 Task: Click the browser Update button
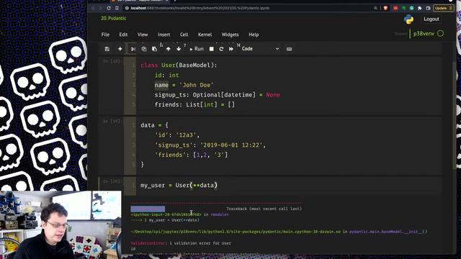point(444,8)
